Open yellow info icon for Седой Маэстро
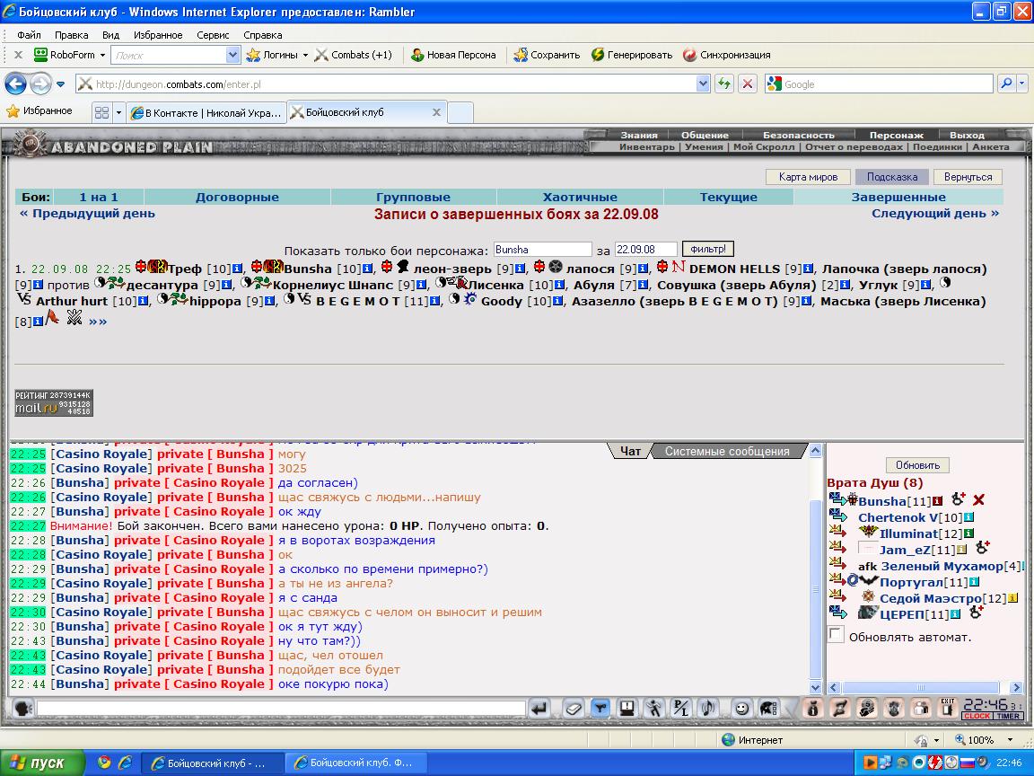The image size is (1034, 776). pos(1012,598)
